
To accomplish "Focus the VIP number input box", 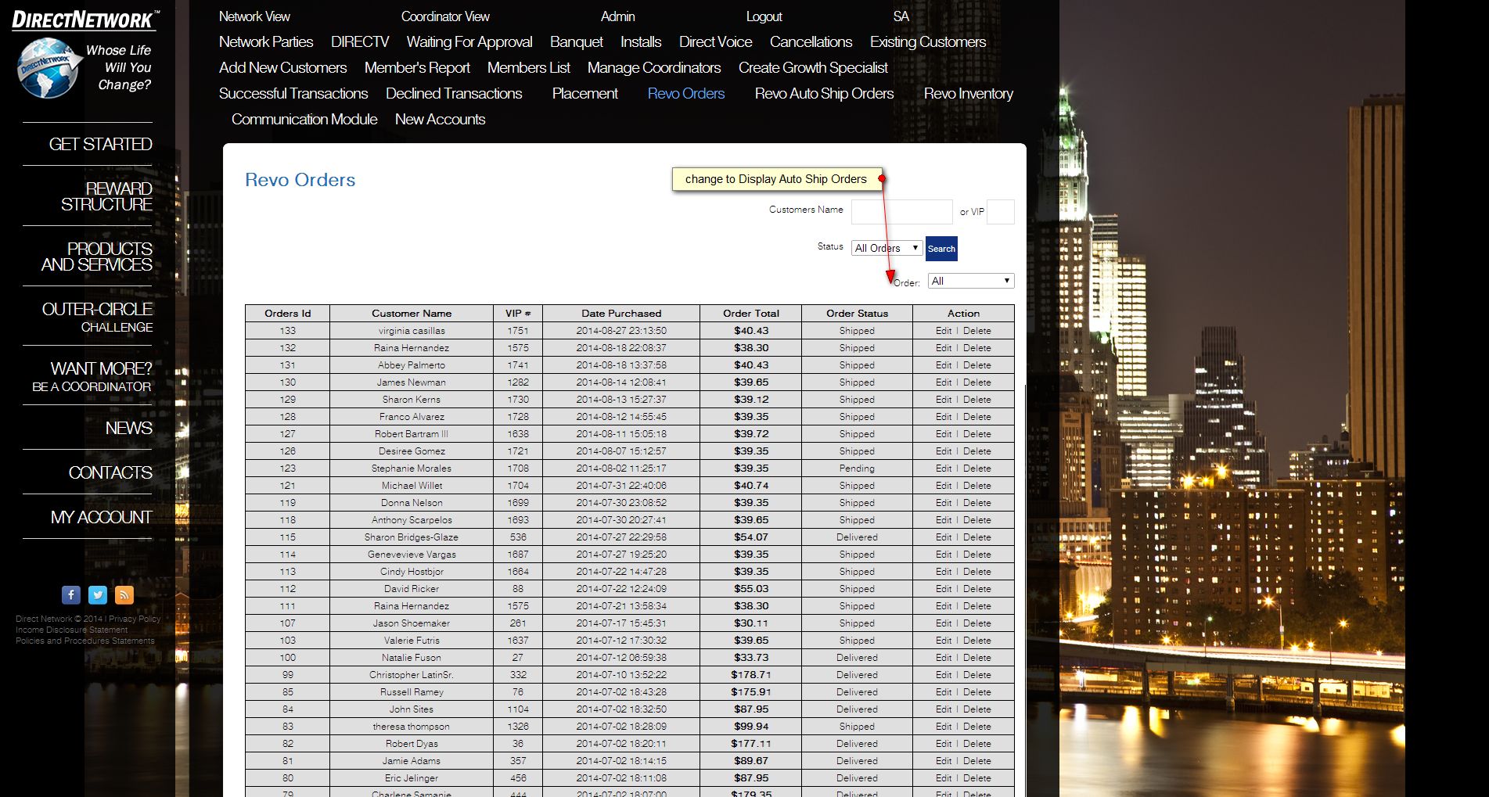I will (1000, 212).
